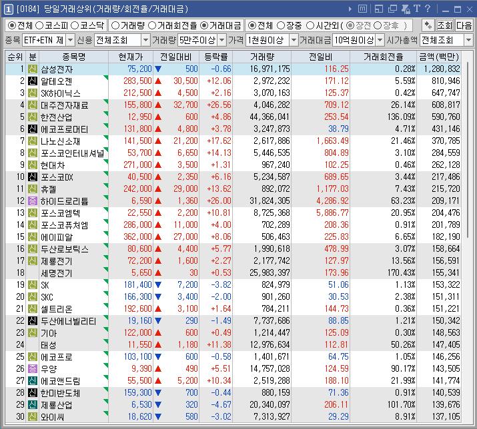Click the 신 badge beside 셀트리온
Screen dimensions: 477x429
click(33, 308)
